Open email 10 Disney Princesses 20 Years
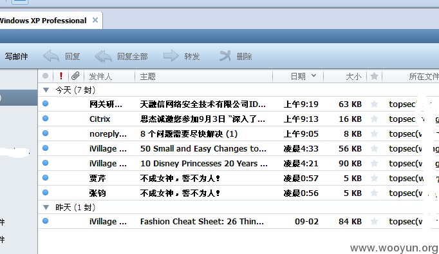Screen dimensions: 439x254 204,164
